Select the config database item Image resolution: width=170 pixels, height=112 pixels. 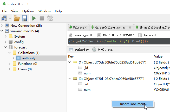coord(19,42)
